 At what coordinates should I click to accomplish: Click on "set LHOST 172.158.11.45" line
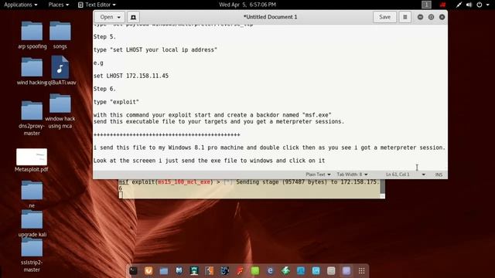click(131, 76)
